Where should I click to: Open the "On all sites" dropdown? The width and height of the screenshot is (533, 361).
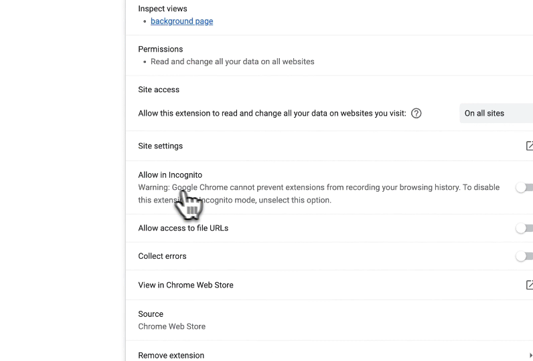[496, 114]
